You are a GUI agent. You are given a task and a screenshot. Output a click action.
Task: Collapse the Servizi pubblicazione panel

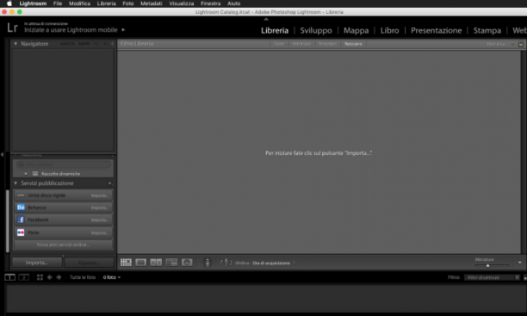[x=15, y=183]
